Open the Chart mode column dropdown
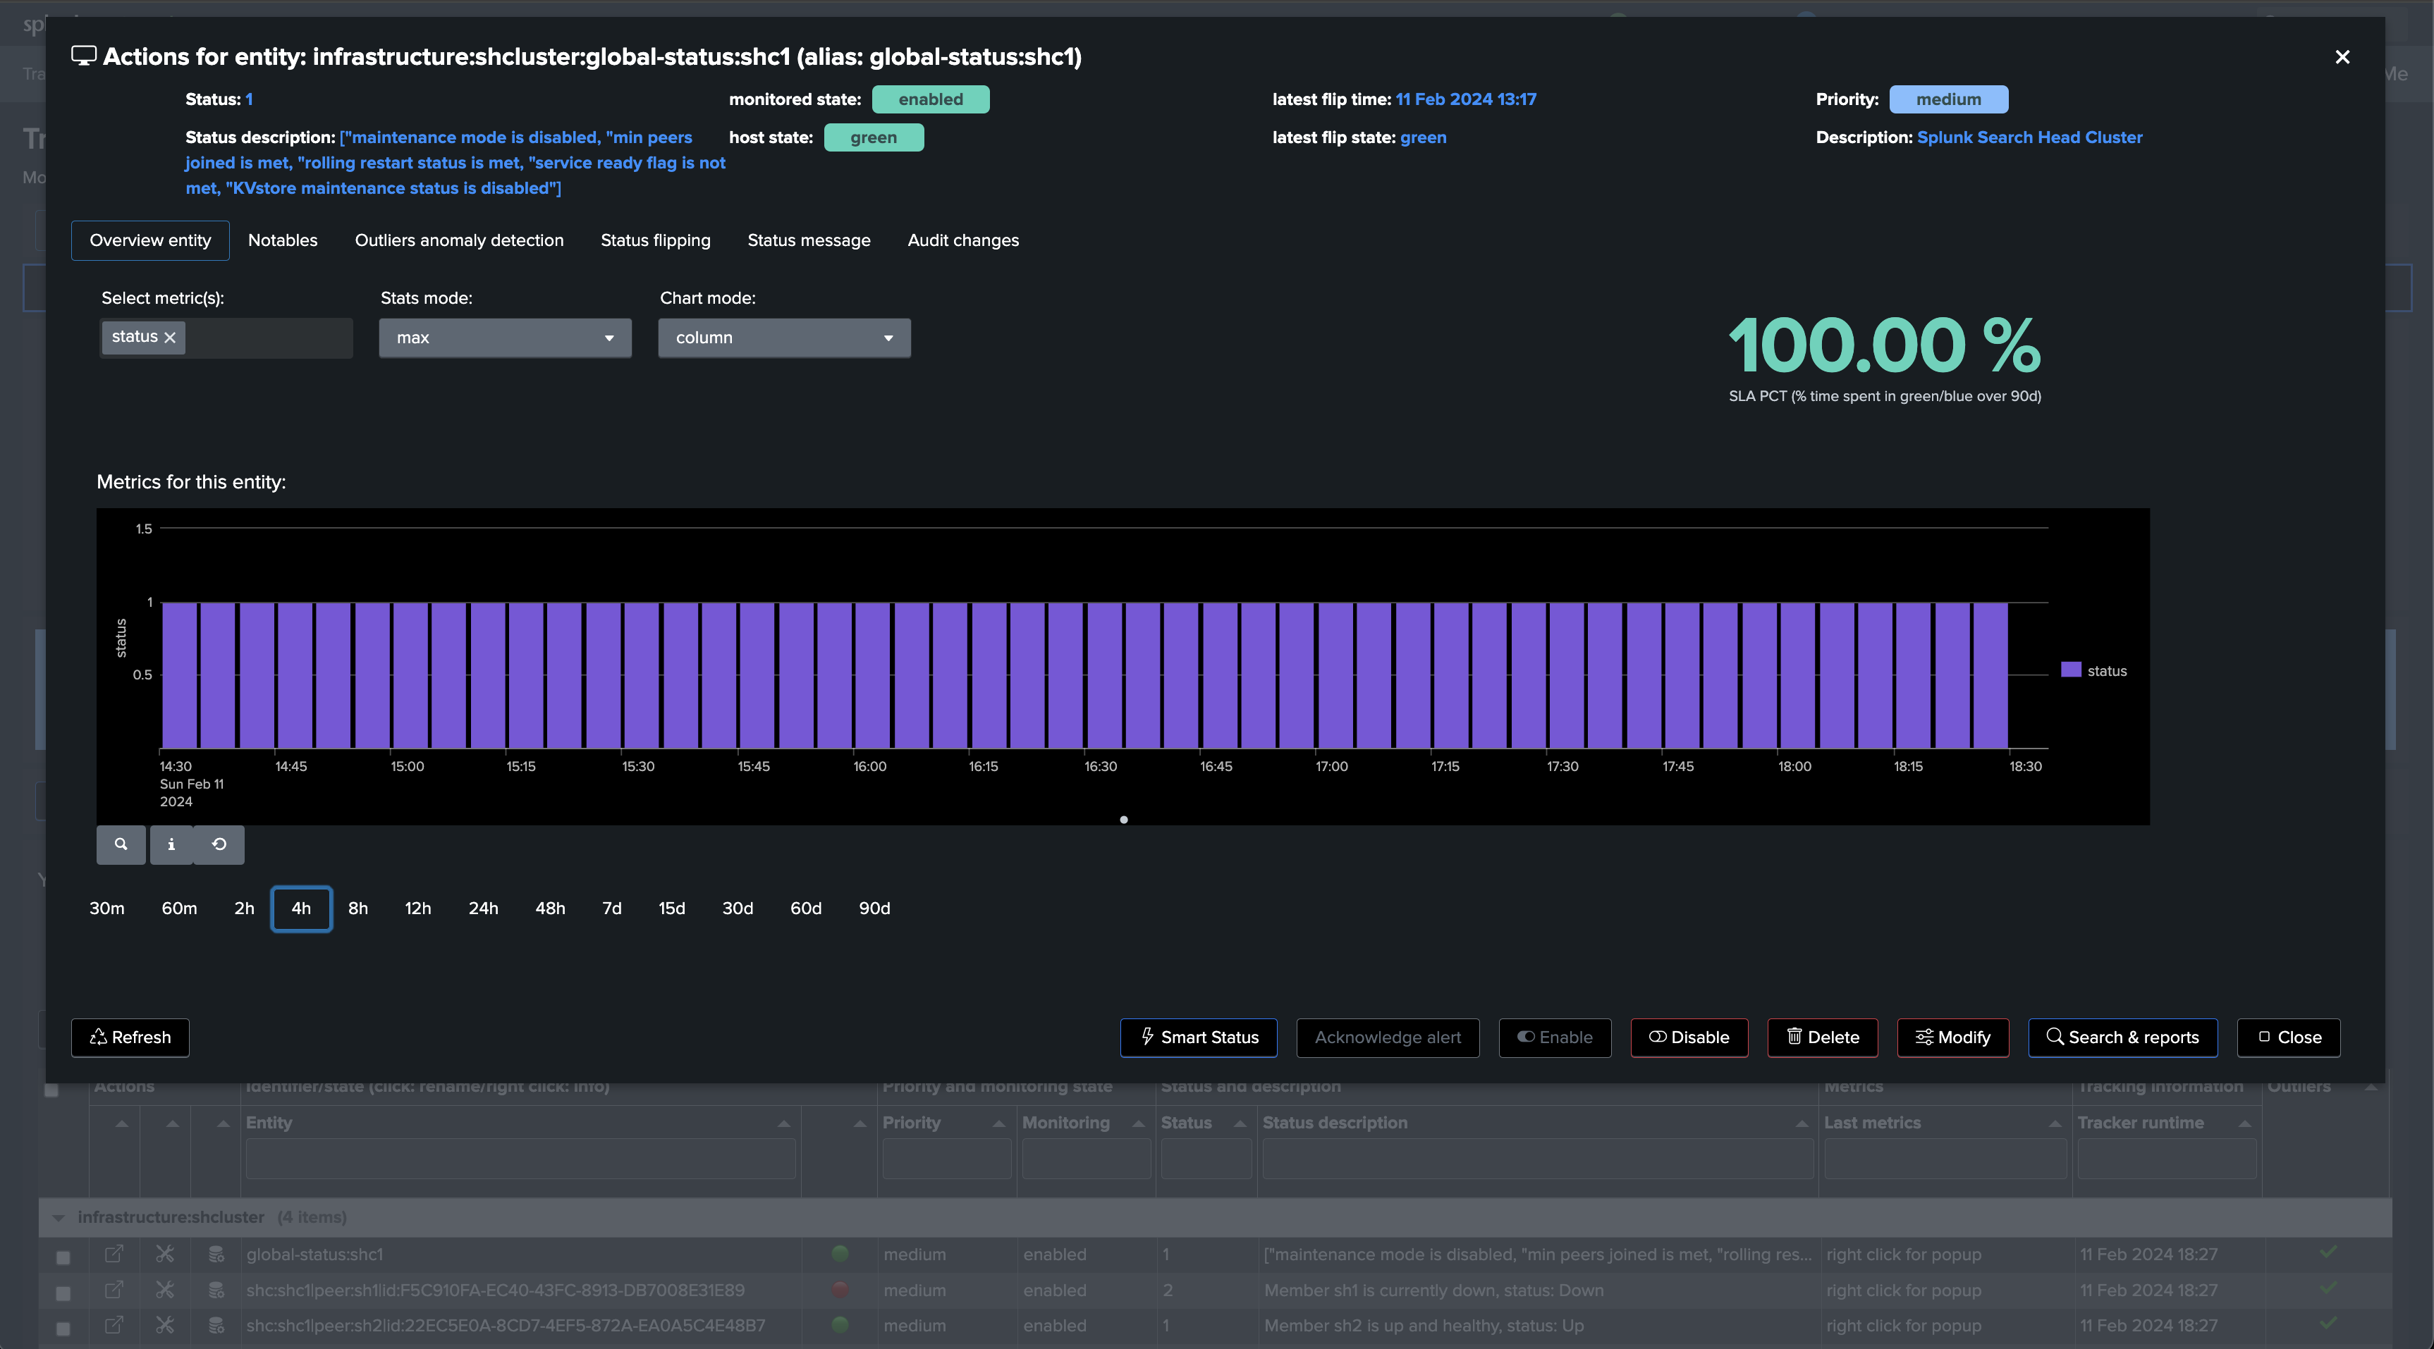 pos(783,338)
